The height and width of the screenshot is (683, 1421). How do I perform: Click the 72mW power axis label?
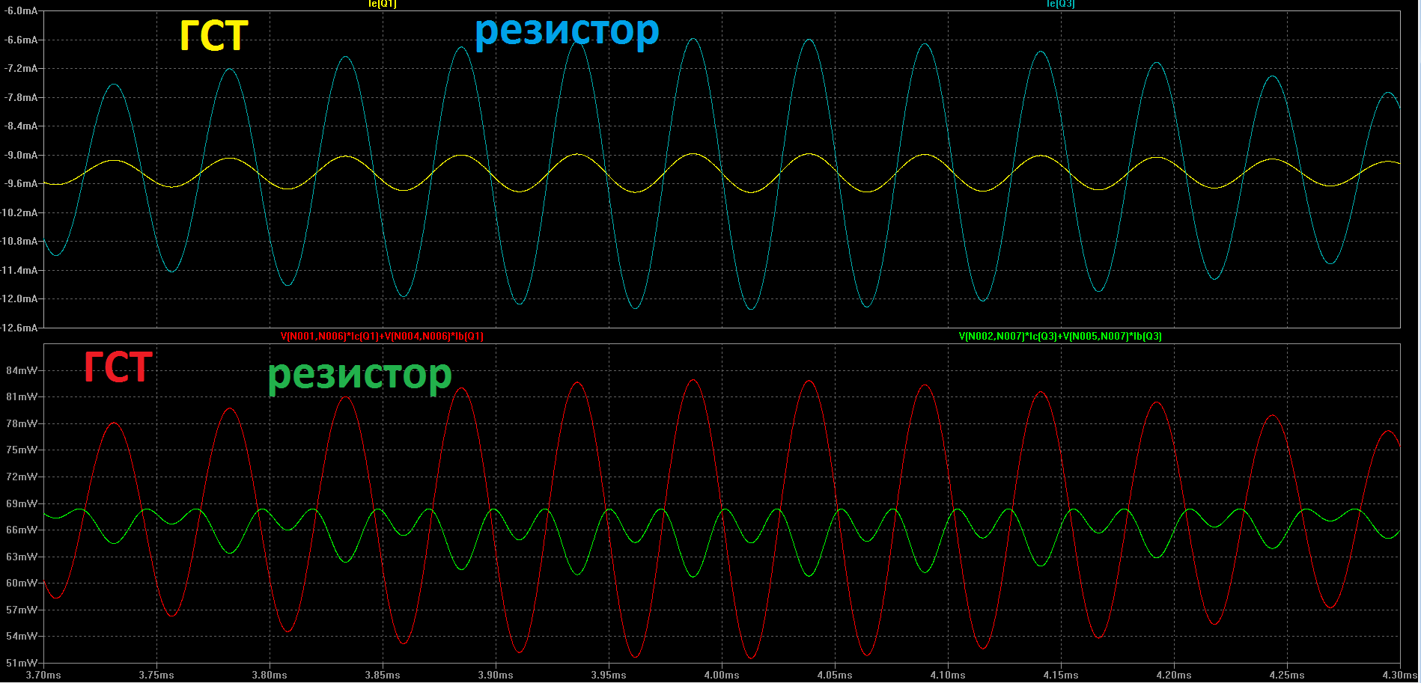tap(22, 477)
